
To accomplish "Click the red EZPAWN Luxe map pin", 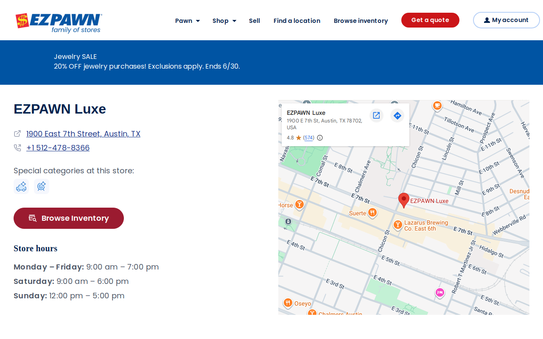I will coord(404,200).
